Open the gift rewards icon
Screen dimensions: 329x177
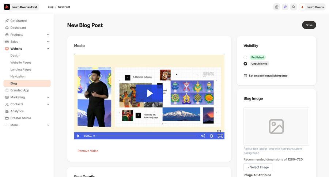(277, 7)
